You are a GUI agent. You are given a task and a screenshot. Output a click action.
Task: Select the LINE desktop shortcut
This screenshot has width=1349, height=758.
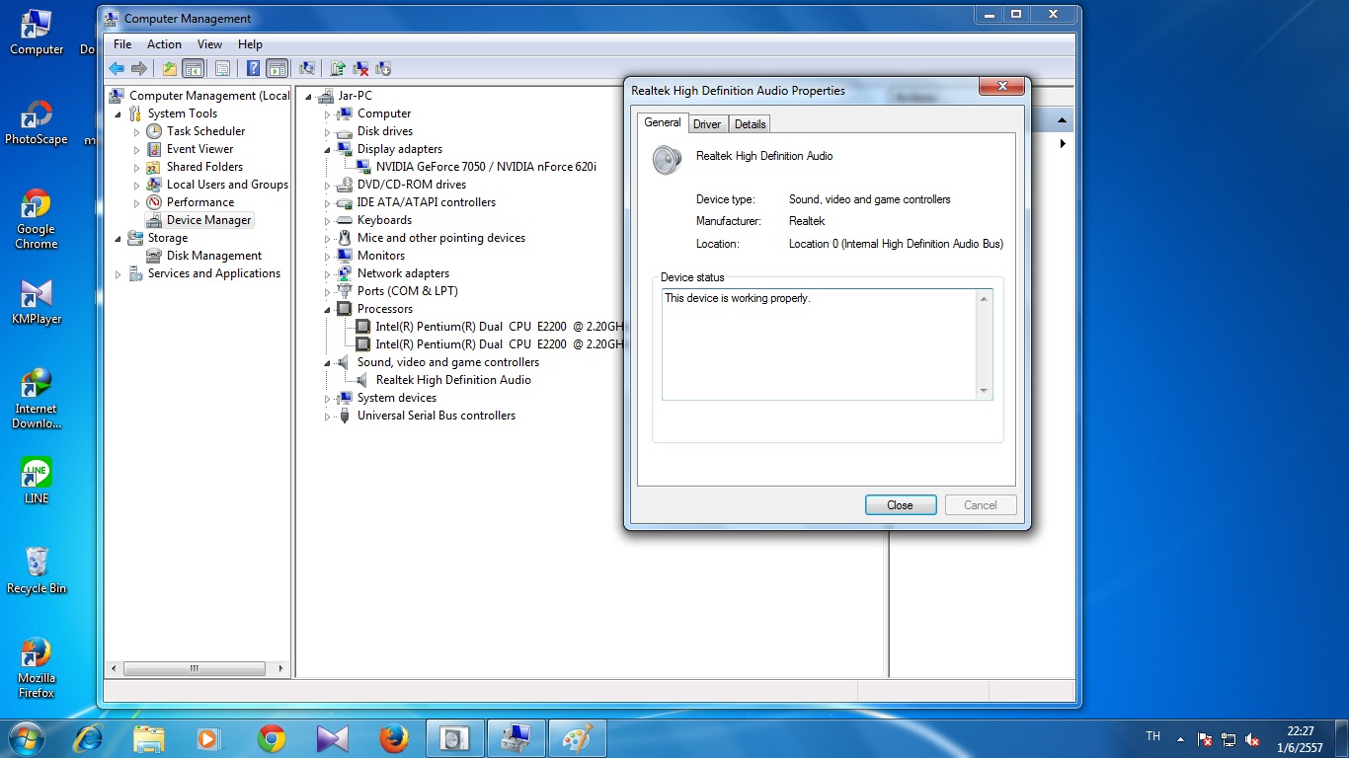(x=37, y=481)
